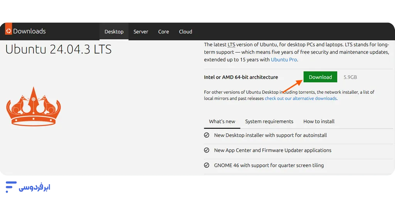Screen dimensions: 395x198
Task: Click the 5.9GB file size text
Action: [x=350, y=77]
